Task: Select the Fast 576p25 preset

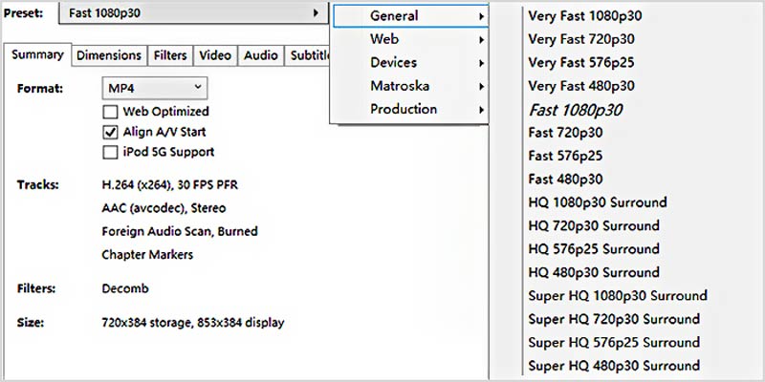Action: pos(565,156)
